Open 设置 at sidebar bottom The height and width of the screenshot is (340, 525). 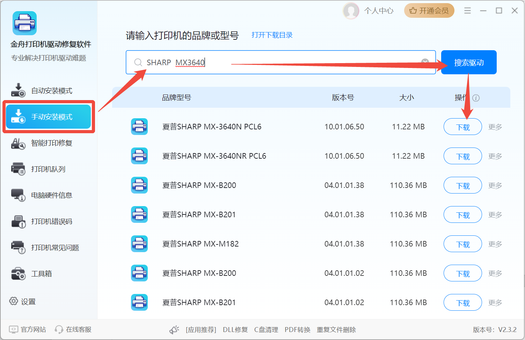click(x=22, y=301)
